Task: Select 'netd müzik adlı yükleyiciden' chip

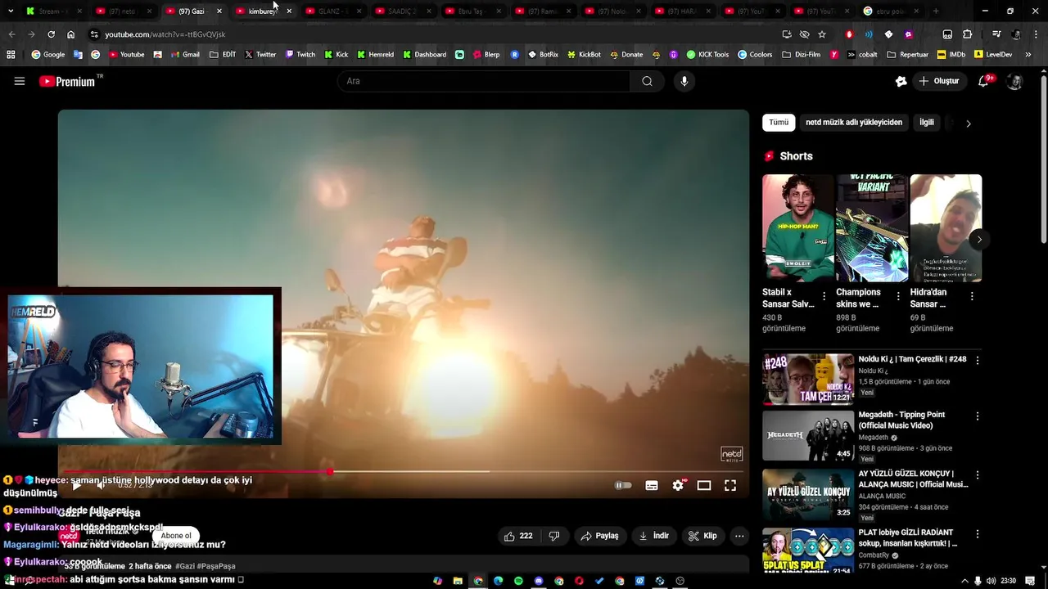Action: pyautogui.click(x=854, y=123)
